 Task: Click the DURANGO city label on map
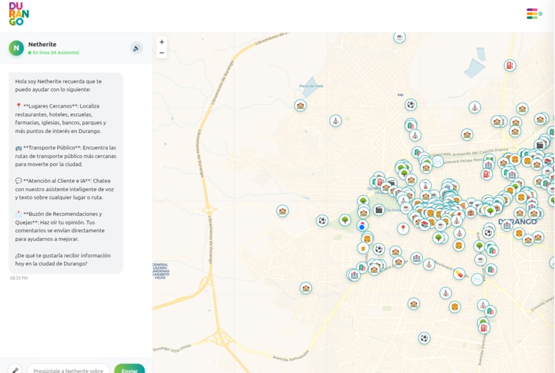click(518, 221)
